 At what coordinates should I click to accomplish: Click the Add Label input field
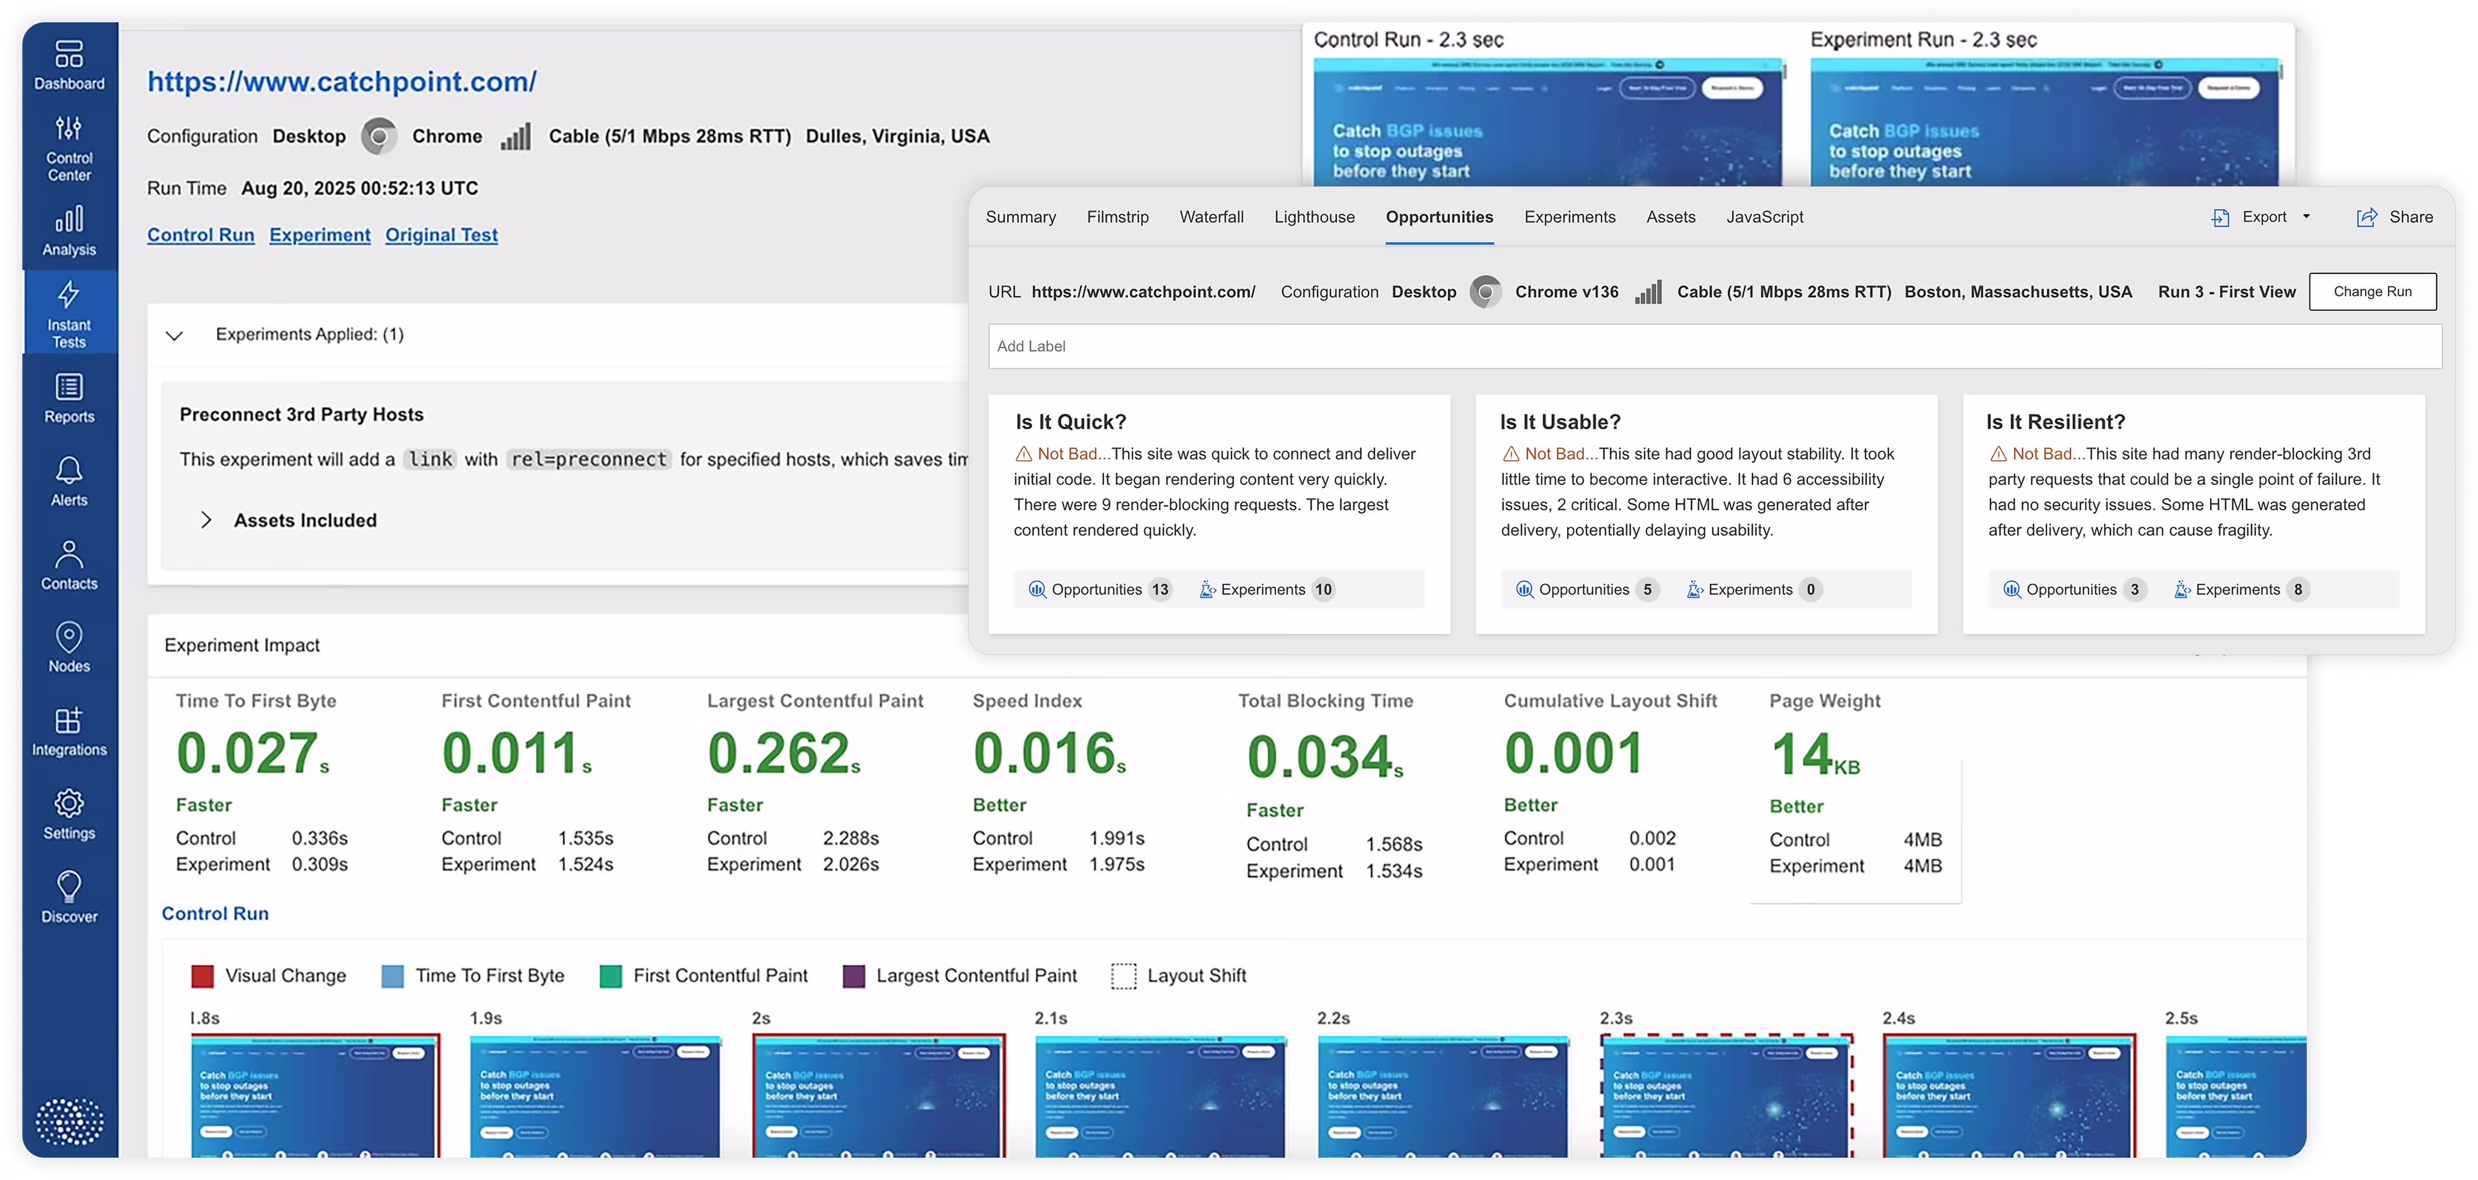pos(1714,346)
